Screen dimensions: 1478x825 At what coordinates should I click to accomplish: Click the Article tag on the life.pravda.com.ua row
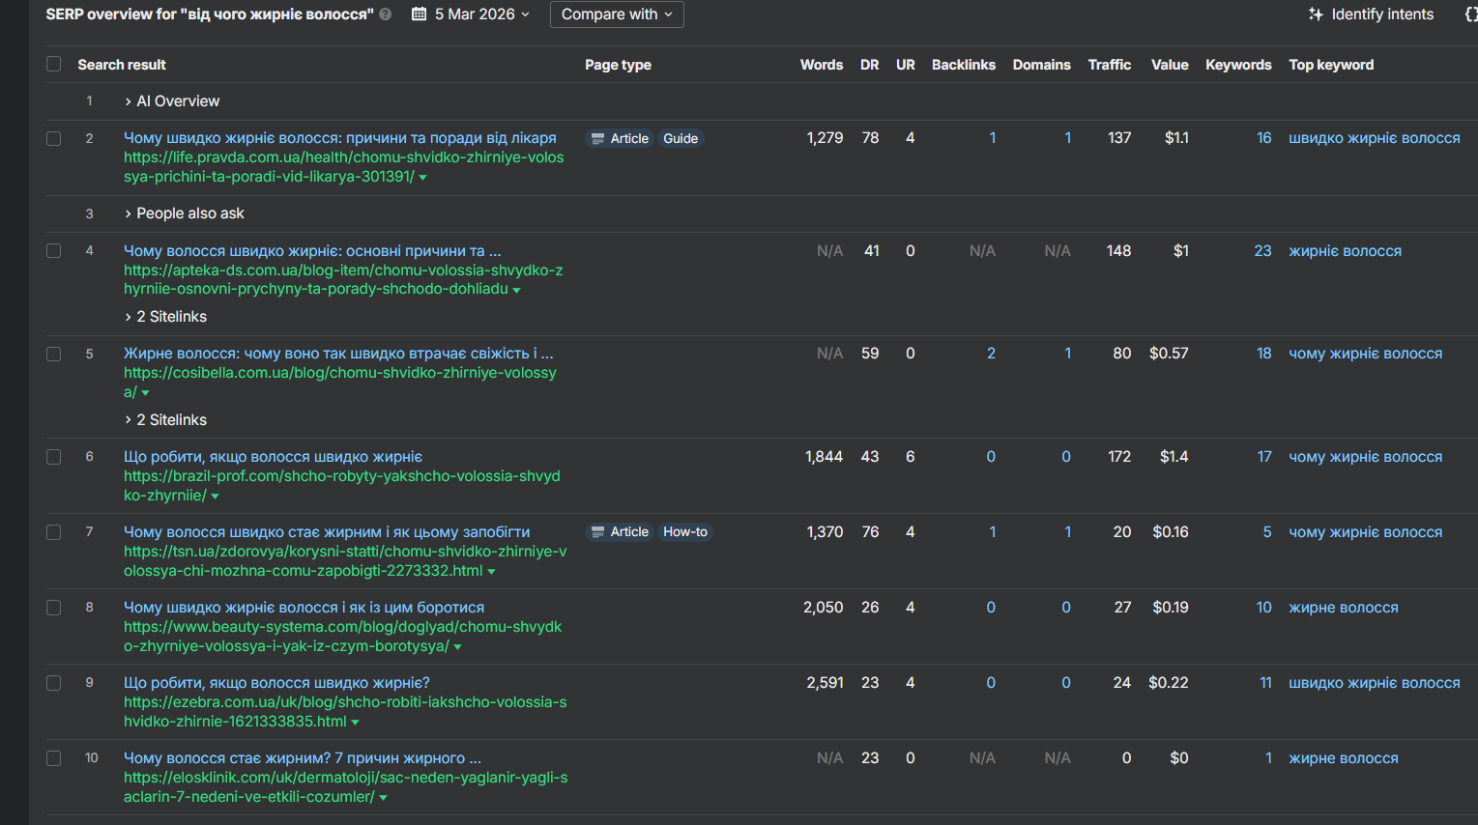[x=620, y=138]
